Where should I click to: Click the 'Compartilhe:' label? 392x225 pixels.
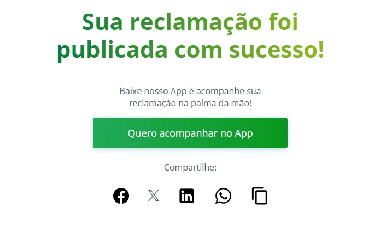click(190, 167)
